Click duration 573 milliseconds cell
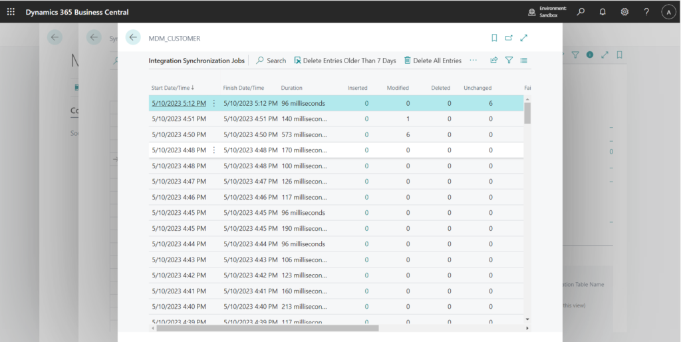Viewport: 681px width, 342px height. (x=305, y=134)
